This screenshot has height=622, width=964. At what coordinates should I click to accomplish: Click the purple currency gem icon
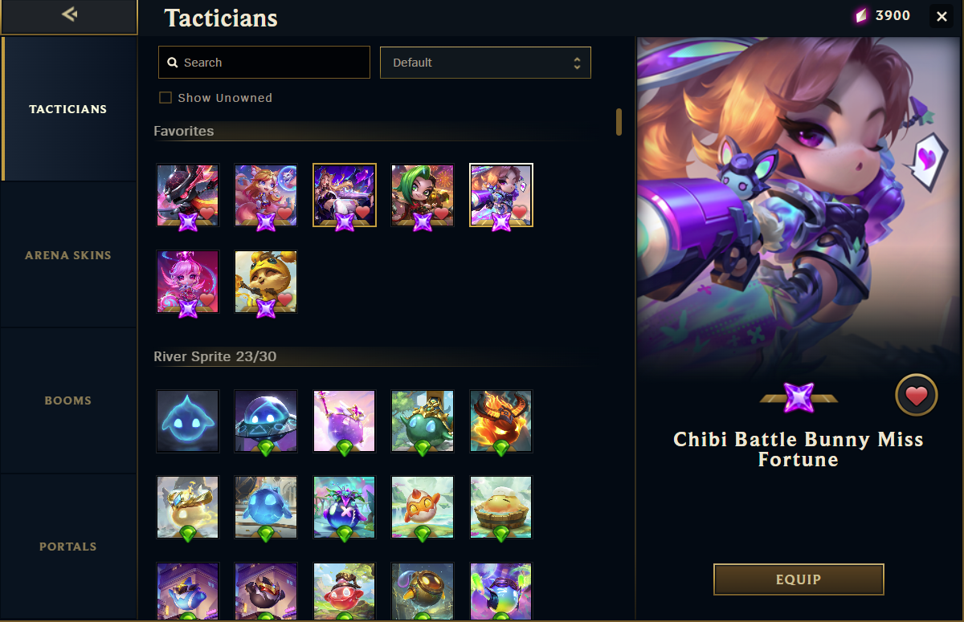(x=861, y=15)
